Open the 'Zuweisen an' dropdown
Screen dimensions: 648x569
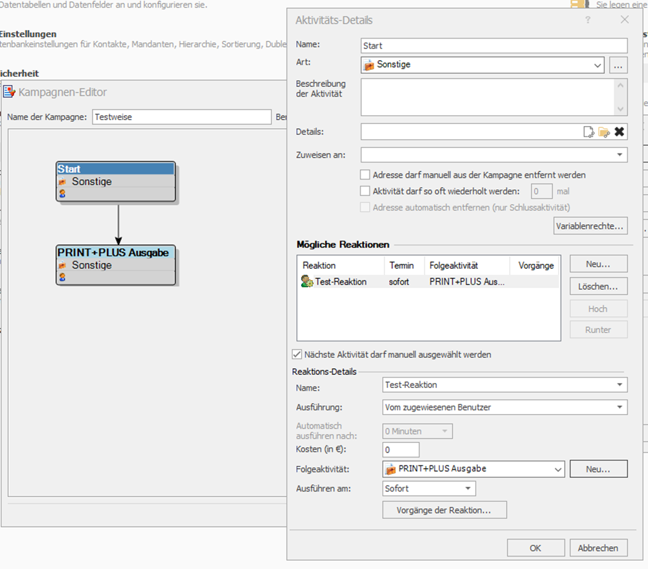(x=619, y=155)
